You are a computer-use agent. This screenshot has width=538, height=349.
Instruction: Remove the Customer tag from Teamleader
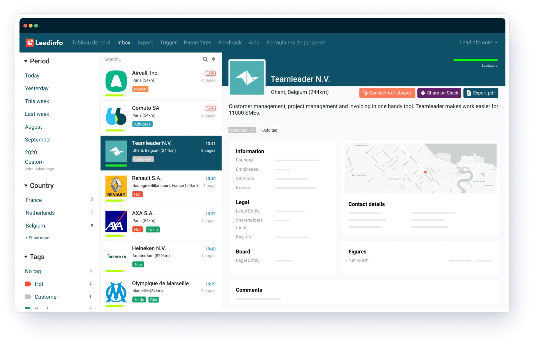pos(252,130)
